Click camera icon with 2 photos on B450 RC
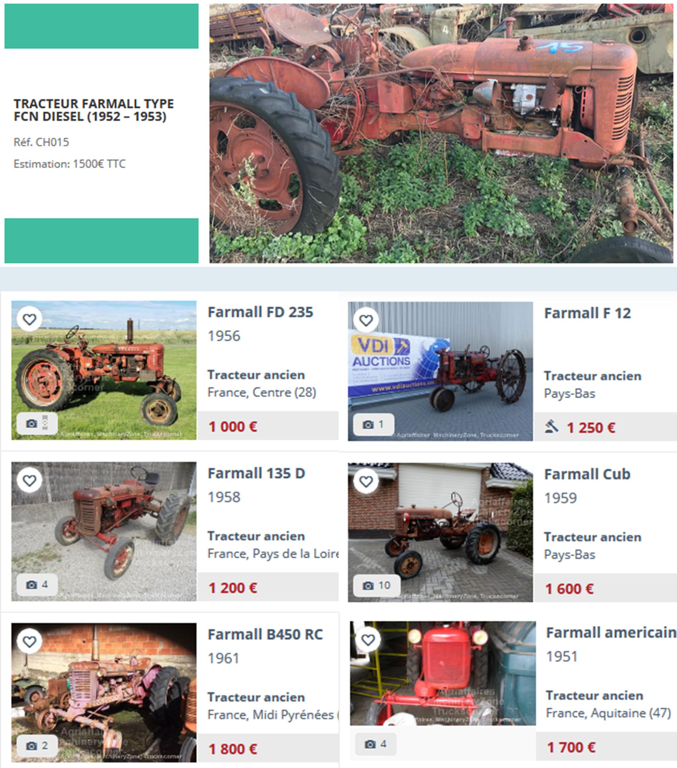 click(x=31, y=746)
